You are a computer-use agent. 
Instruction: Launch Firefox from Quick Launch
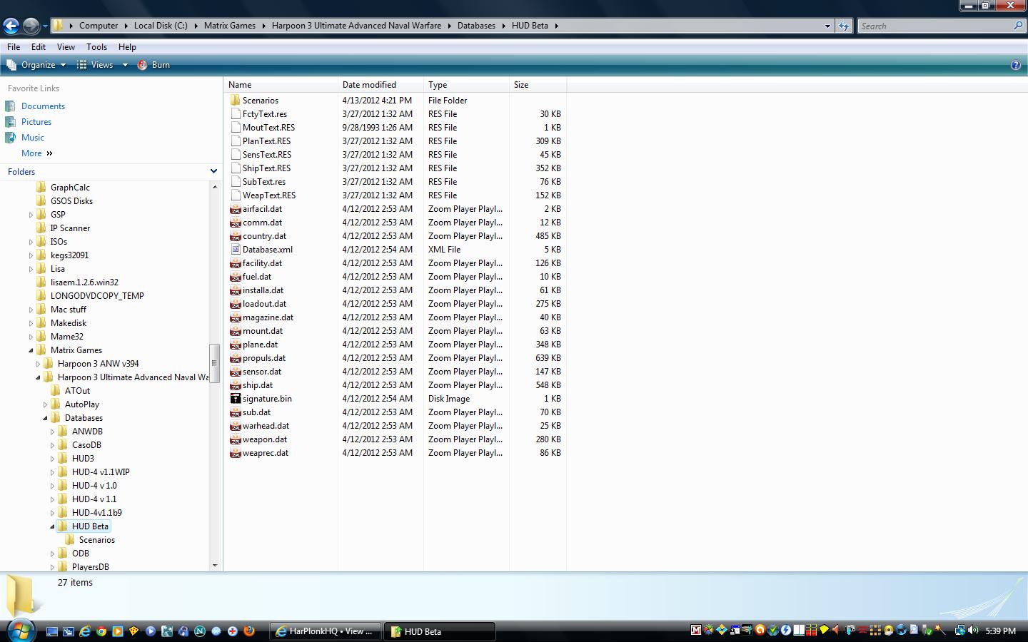pos(249,631)
